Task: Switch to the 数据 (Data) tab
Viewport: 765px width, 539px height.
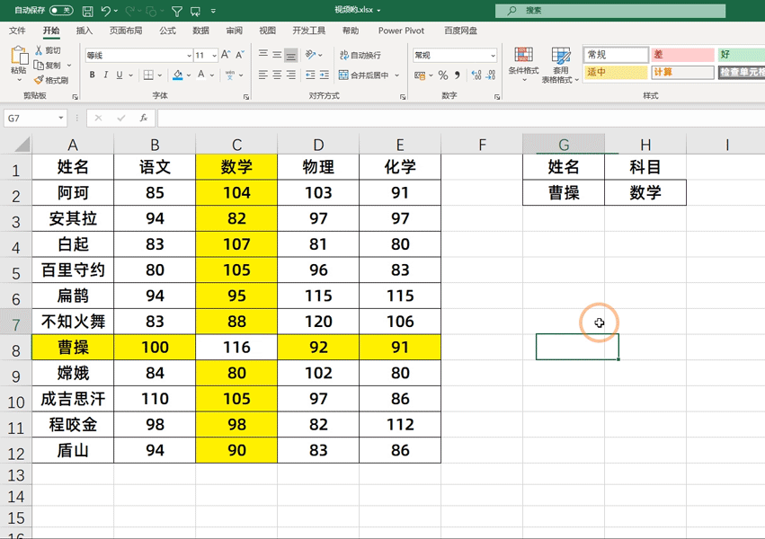Action: pos(200,31)
